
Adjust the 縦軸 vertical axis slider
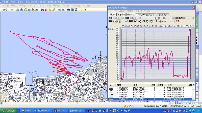point(137,18)
